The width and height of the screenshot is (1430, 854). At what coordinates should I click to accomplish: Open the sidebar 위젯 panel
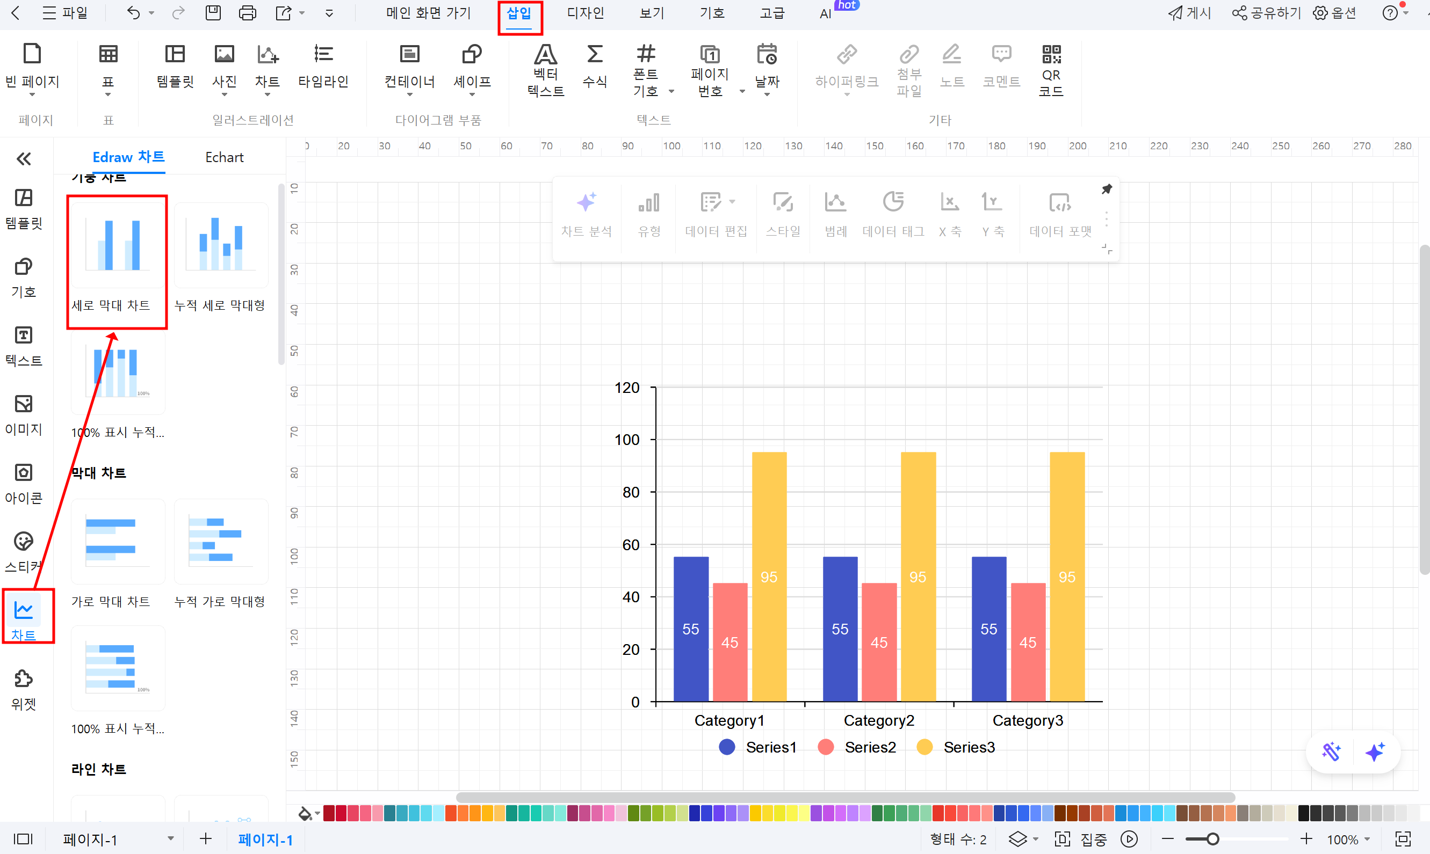pyautogui.click(x=24, y=690)
